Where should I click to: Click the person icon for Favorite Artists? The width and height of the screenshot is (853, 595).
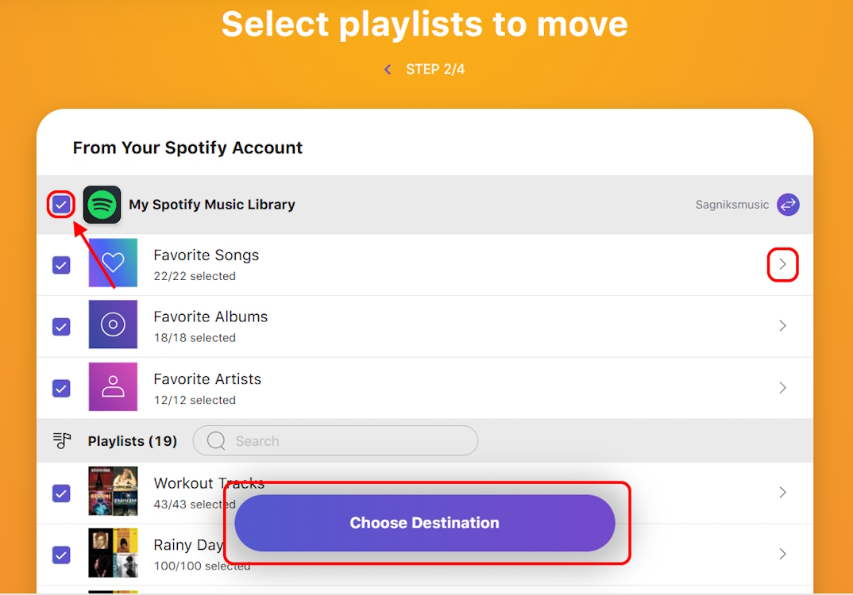click(x=113, y=387)
